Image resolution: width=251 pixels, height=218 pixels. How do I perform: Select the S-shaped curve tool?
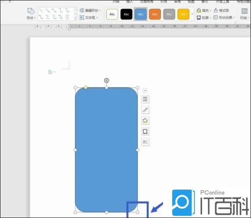[x=68, y=17]
